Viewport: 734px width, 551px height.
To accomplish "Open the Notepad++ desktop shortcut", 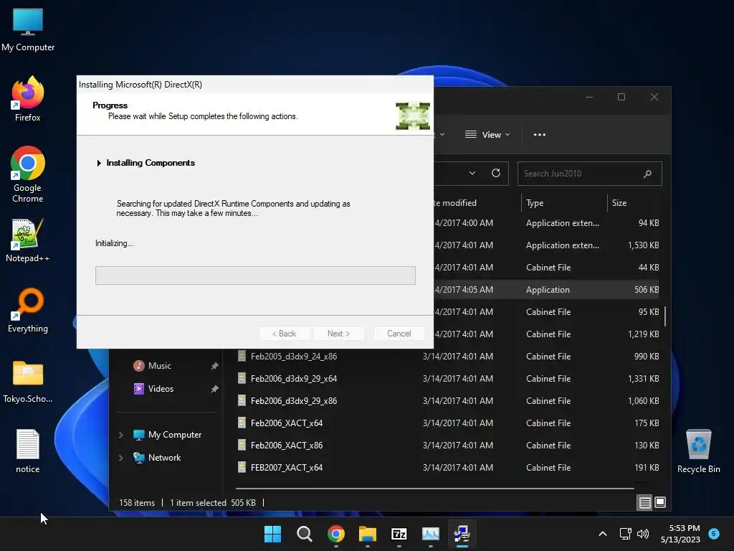I will coord(28,240).
